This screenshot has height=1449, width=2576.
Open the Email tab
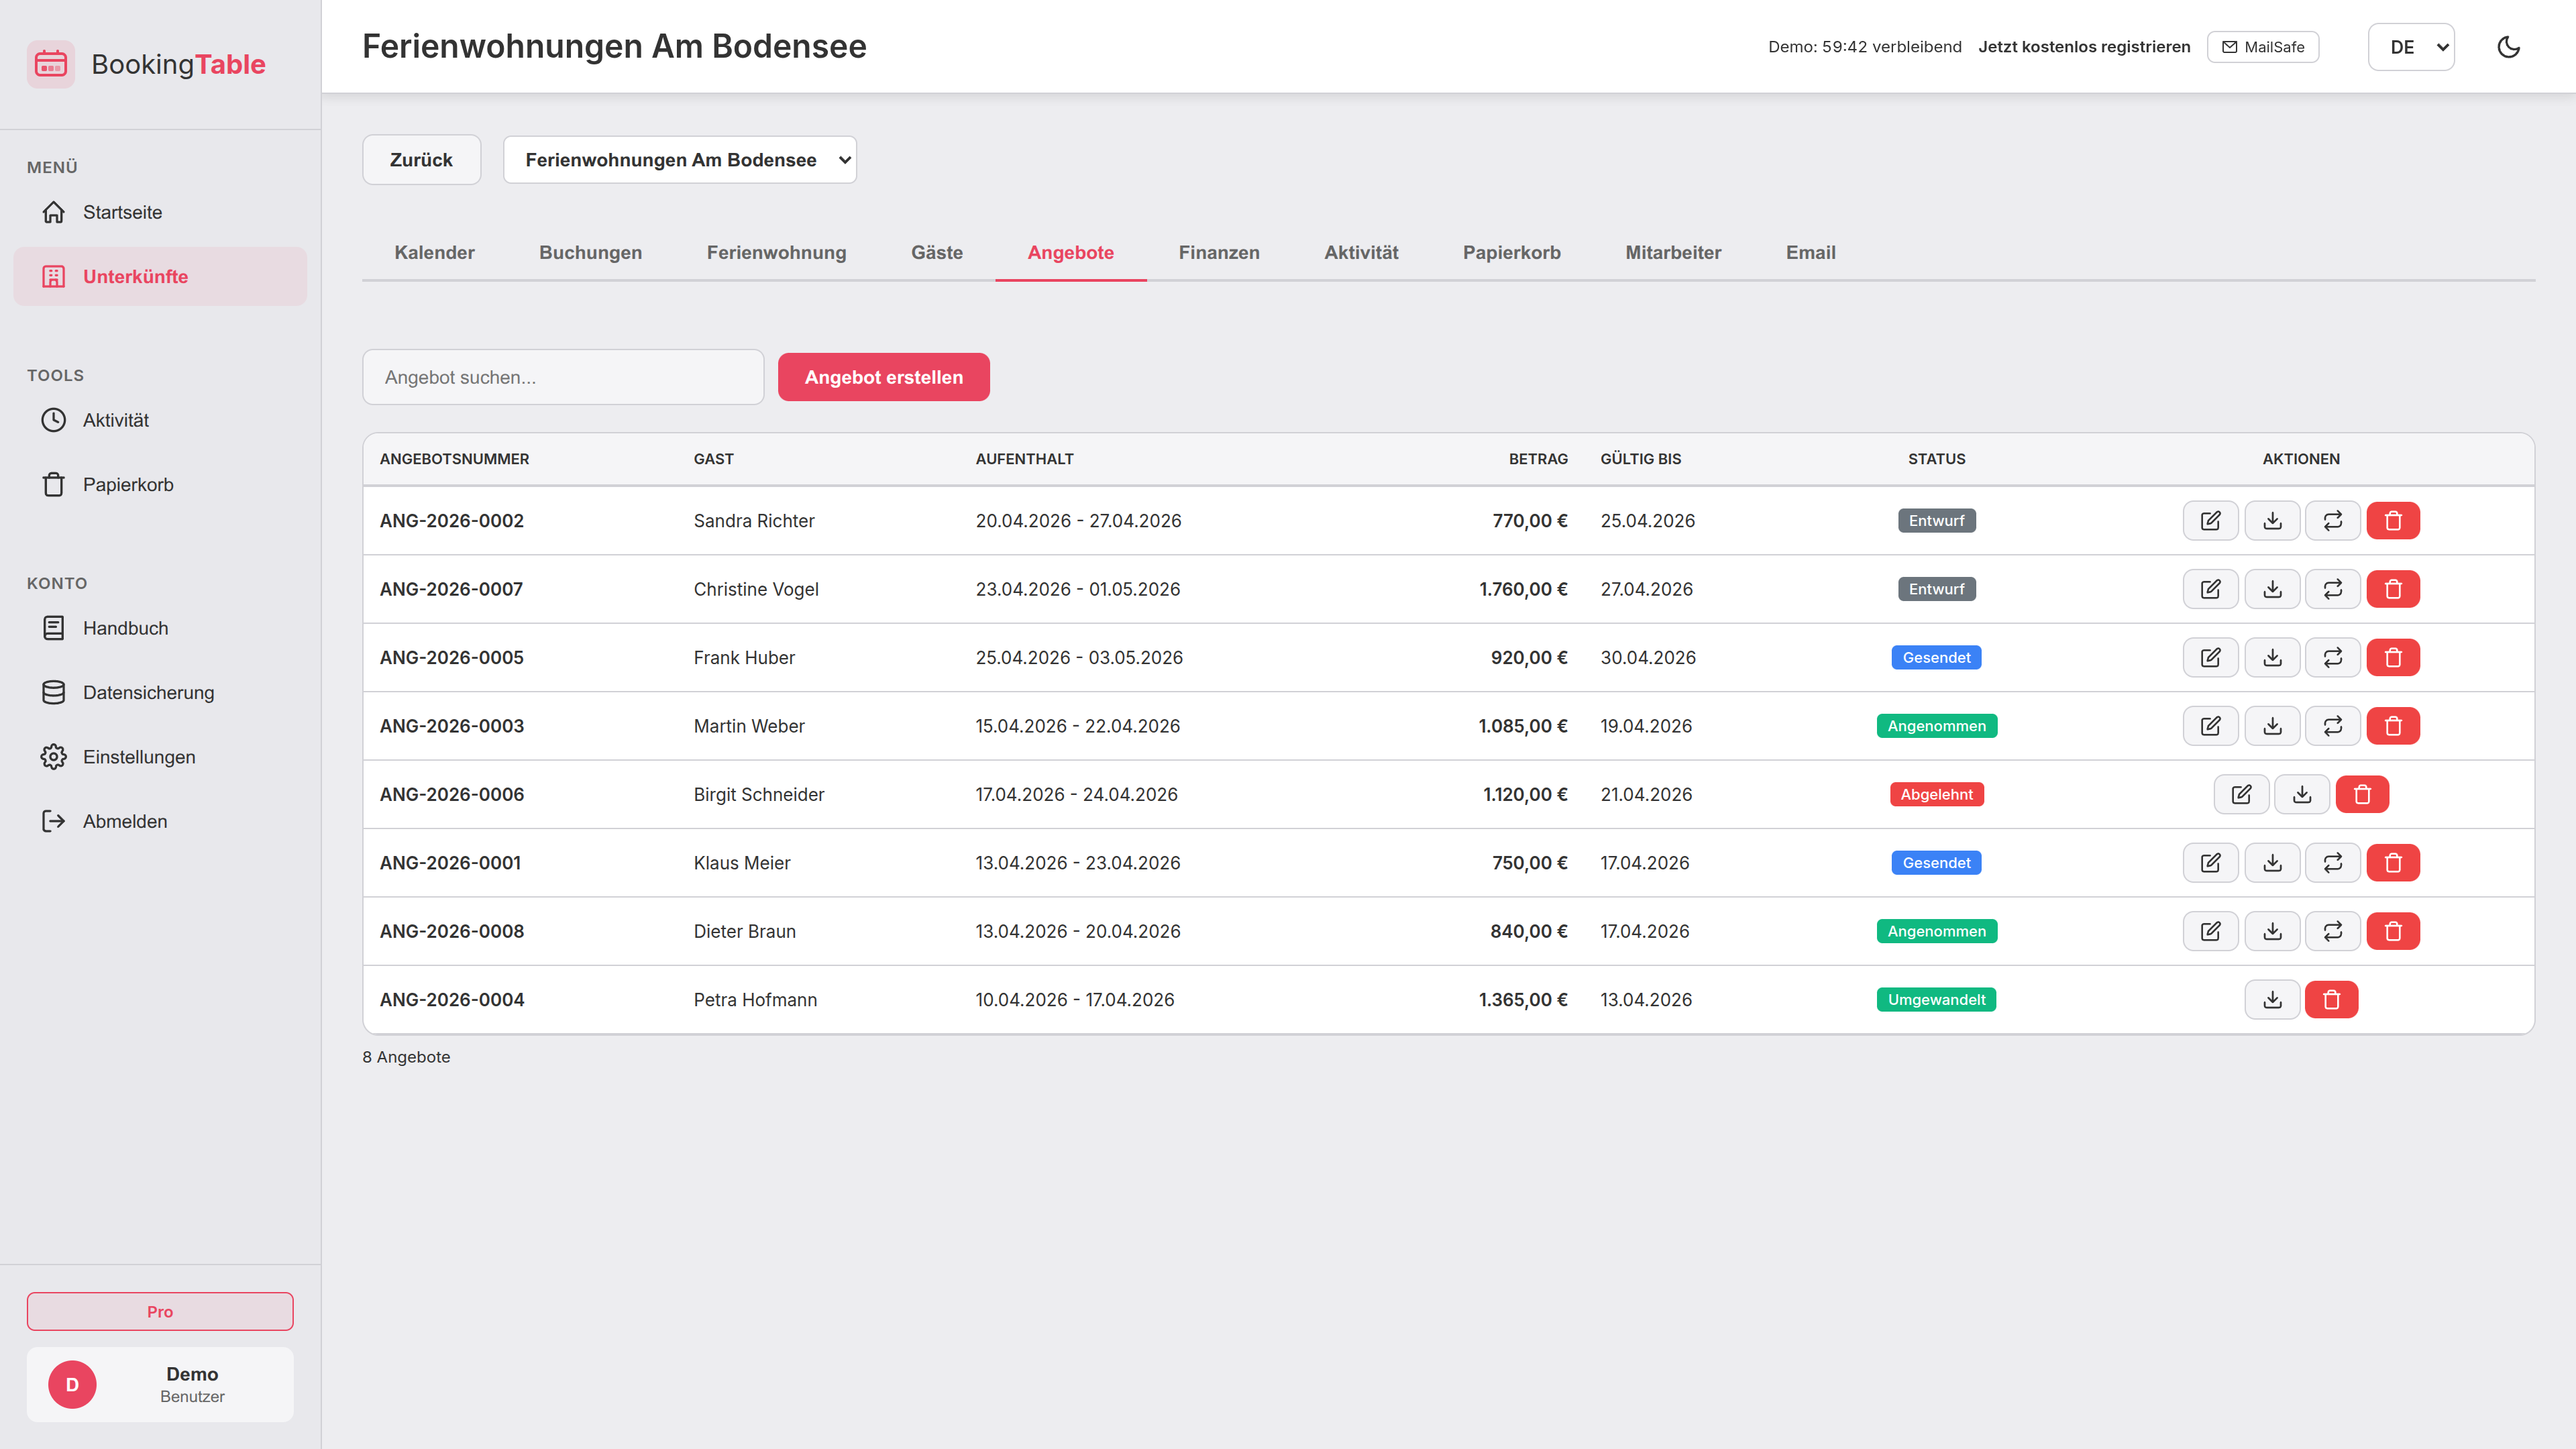click(1810, 253)
